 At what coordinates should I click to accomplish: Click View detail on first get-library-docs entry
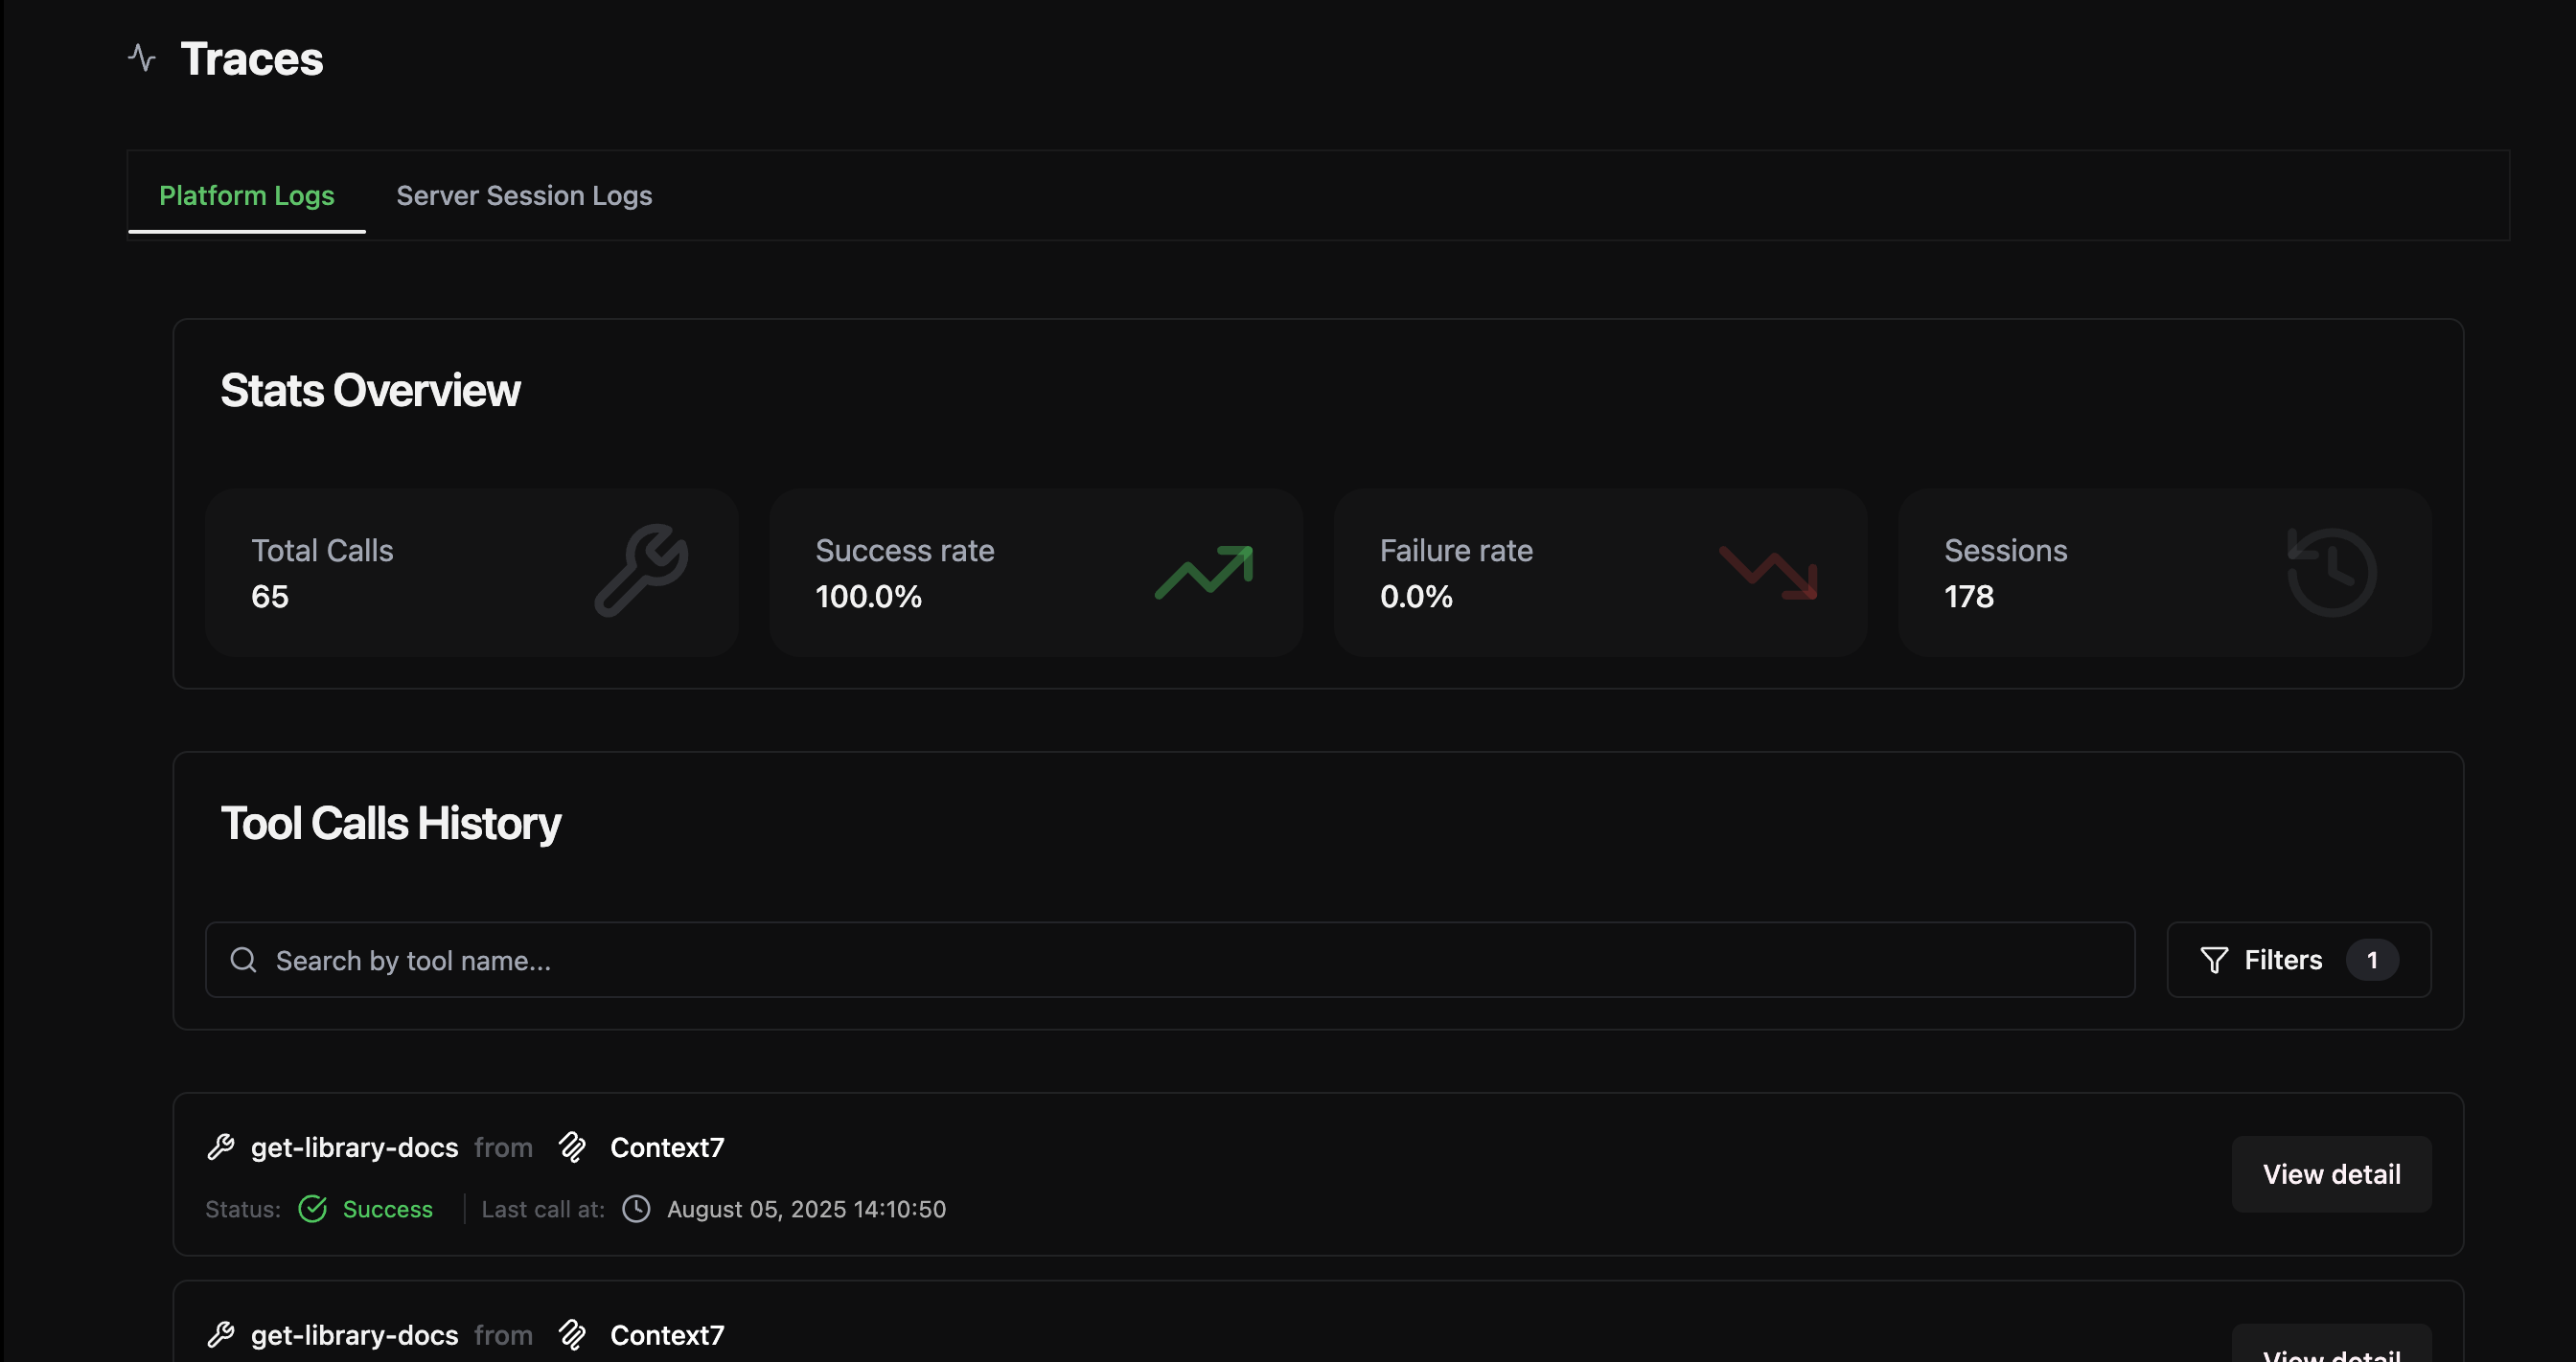[2331, 1173]
